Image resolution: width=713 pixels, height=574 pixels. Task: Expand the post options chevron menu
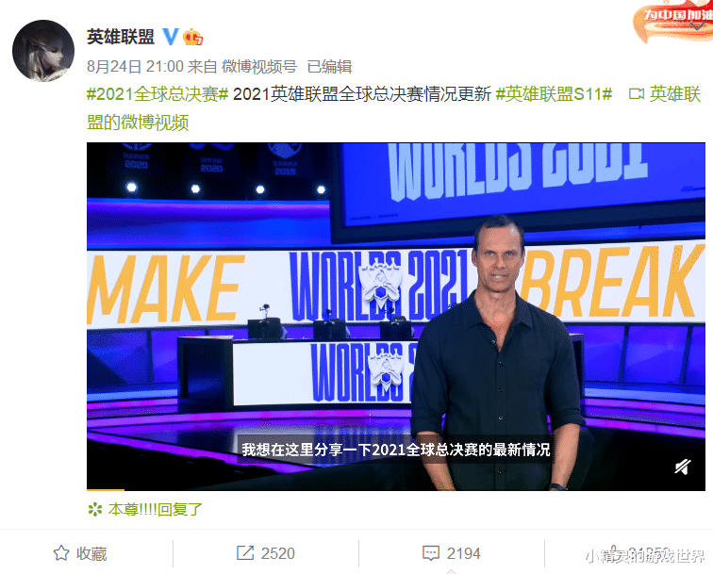[698, 26]
